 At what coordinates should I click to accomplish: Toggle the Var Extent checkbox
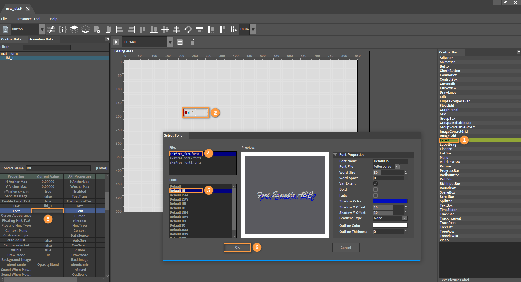(x=376, y=183)
